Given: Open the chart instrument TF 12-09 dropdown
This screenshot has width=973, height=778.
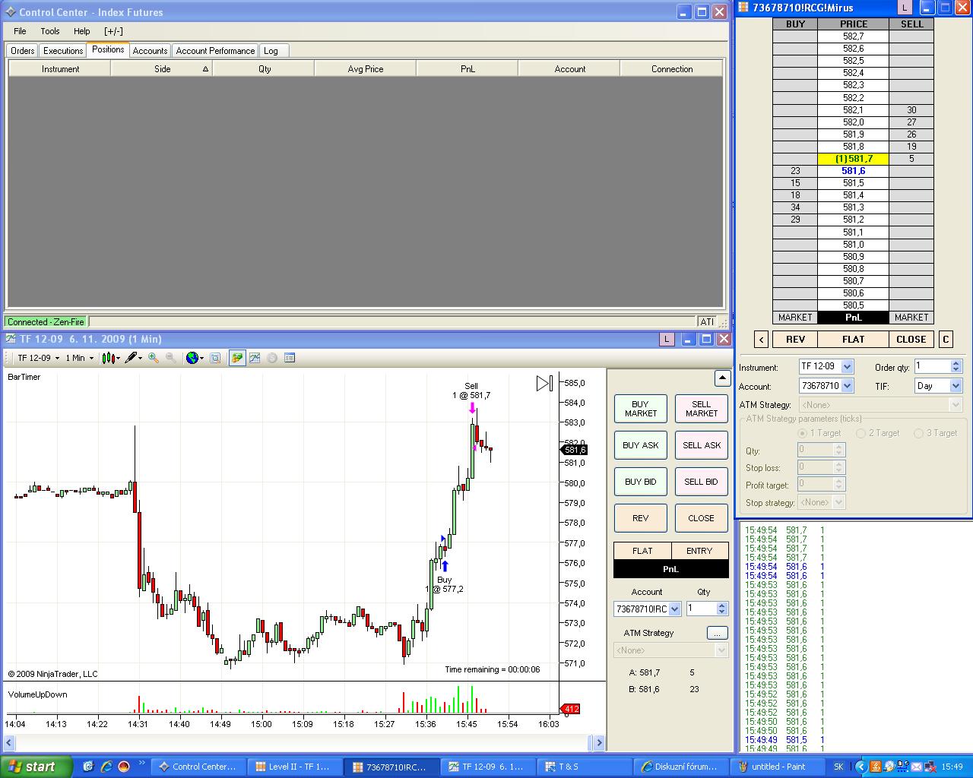Looking at the screenshot, I should [x=38, y=358].
